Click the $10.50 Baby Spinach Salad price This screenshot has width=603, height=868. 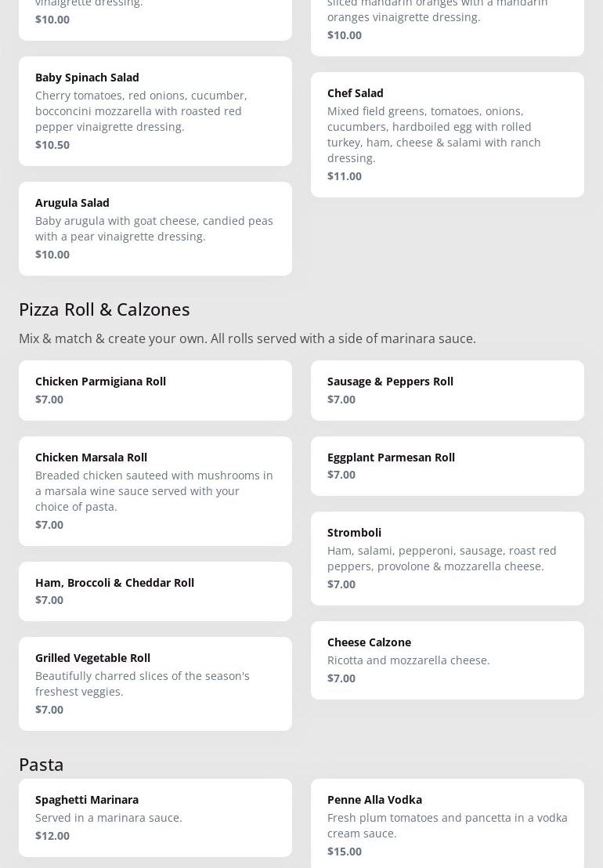52,145
